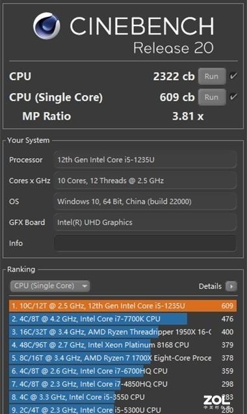Click the ranking dropdown arrow

(x=84, y=286)
